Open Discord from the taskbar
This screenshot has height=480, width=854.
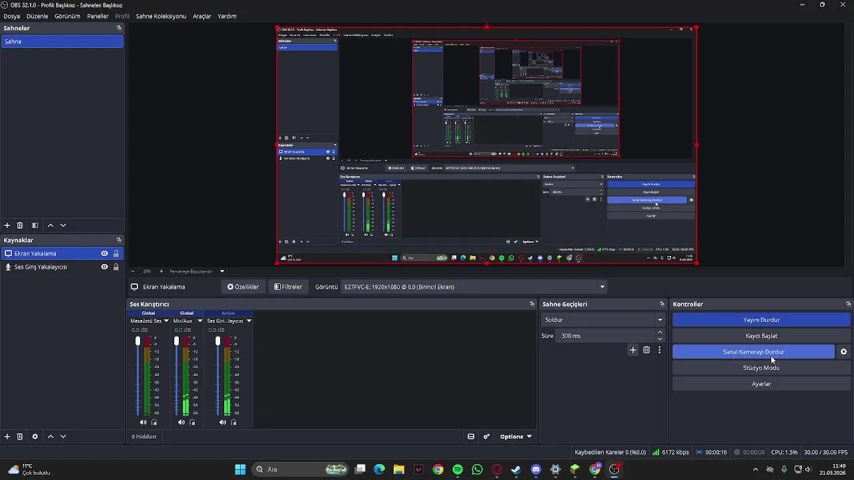coord(536,469)
